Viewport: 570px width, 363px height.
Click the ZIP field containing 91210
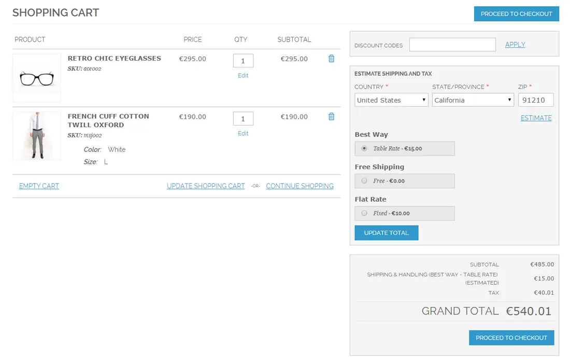[x=536, y=100]
